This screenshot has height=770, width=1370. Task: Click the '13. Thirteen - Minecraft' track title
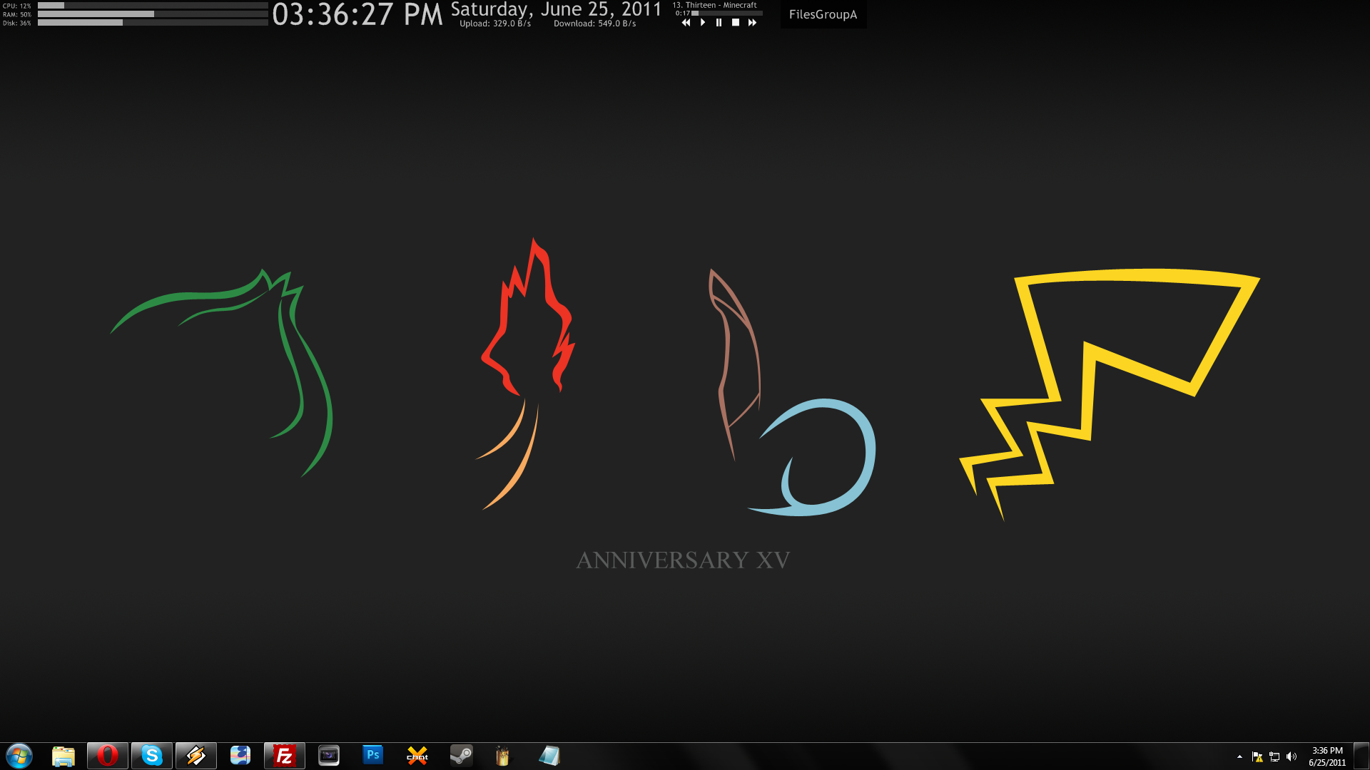tap(714, 5)
